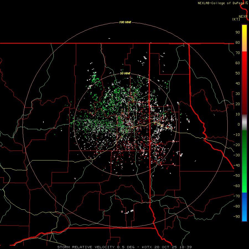Click the positive 10 knot scale label
Screen dimensions: 249x249
[x=238, y=114]
